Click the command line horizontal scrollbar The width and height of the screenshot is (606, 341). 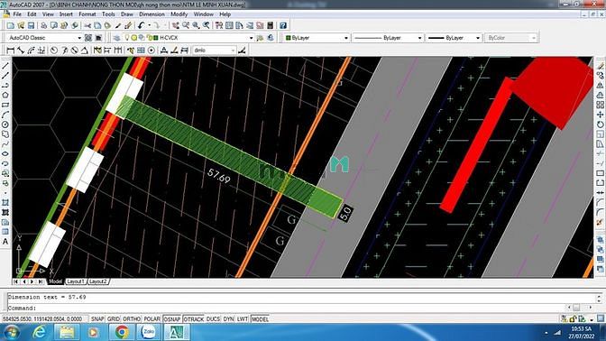580,308
